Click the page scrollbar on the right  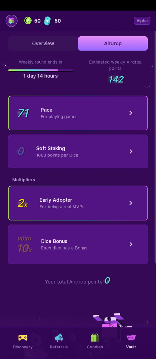(155, 146)
